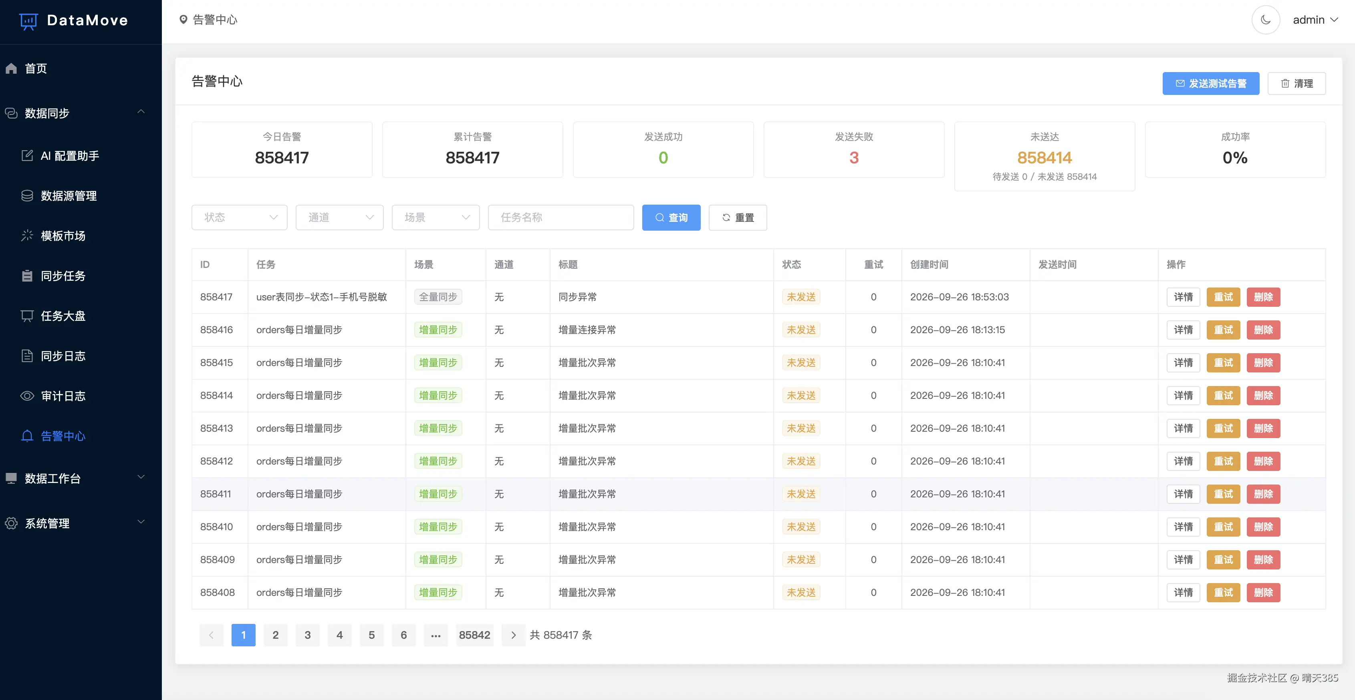Click the 重置 reset button
This screenshot has height=700, width=1355.
pos(738,217)
